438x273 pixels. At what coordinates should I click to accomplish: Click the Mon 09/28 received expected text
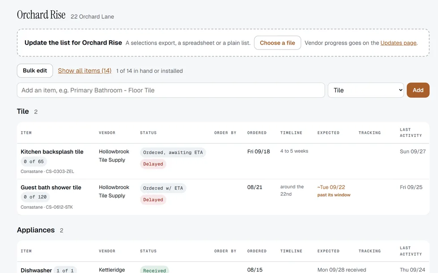pos(341,269)
